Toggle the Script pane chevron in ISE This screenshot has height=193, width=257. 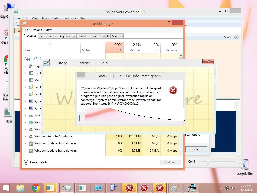[x=236, y=37]
